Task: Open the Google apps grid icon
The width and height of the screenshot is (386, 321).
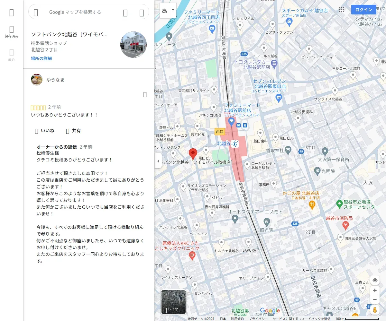Action: pos(342,10)
